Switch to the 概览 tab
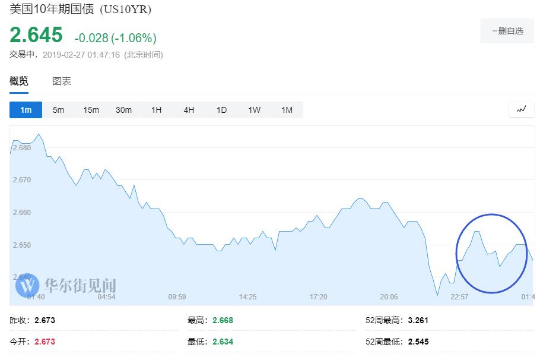 point(19,81)
